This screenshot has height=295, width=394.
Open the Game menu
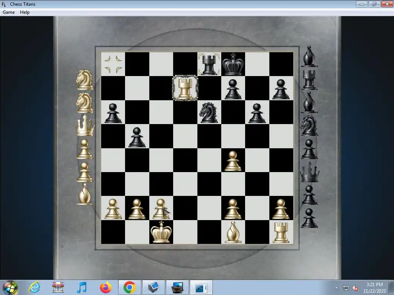click(x=8, y=12)
